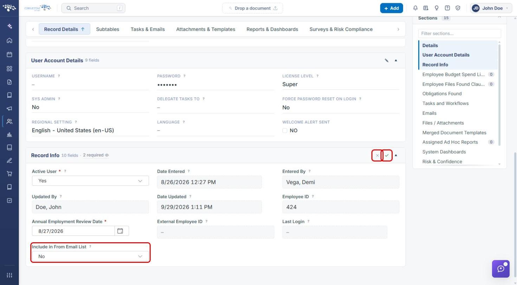Open the chat assistant bubble icon

pos(501,269)
